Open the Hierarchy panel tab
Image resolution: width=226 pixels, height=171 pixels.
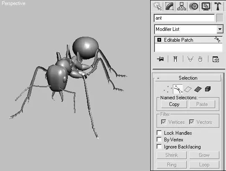(182, 6)
